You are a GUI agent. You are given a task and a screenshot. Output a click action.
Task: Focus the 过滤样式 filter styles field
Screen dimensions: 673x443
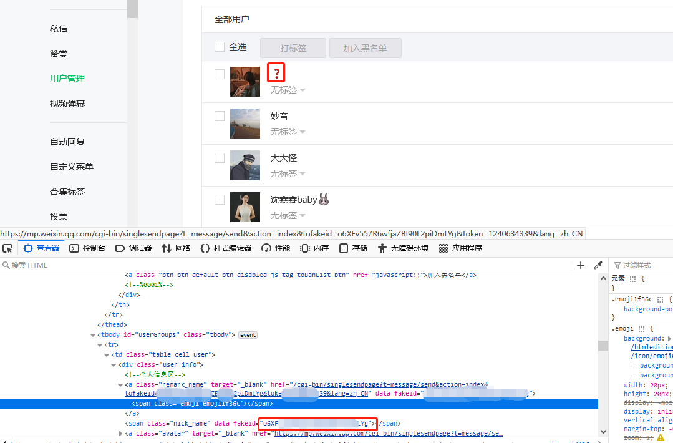pyautogui.click(x=642, y=265)
